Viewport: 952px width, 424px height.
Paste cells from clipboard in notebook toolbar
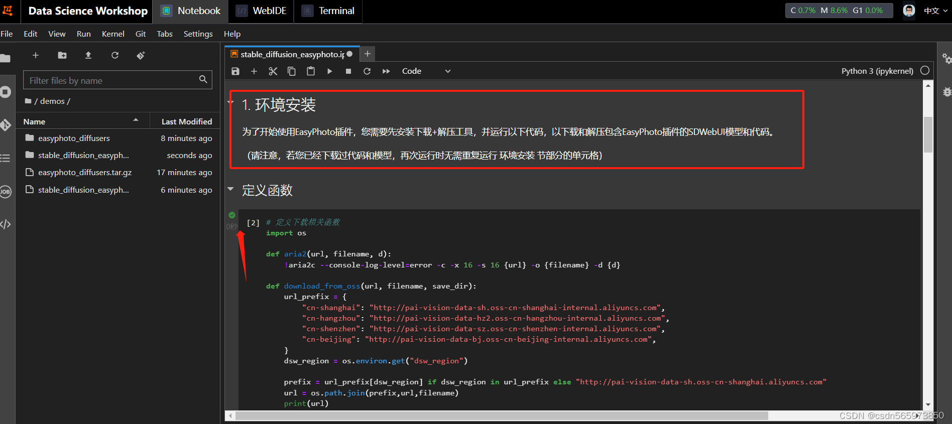coord(311,71)
